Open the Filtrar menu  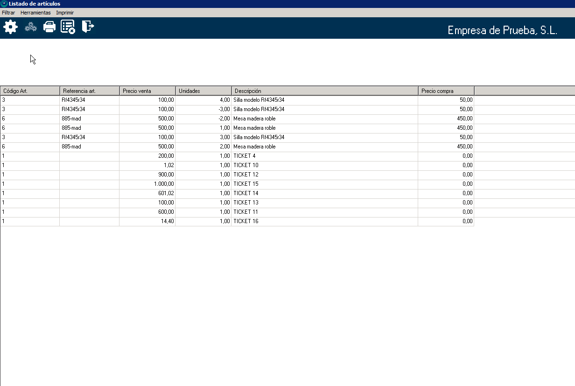(8, 13)
